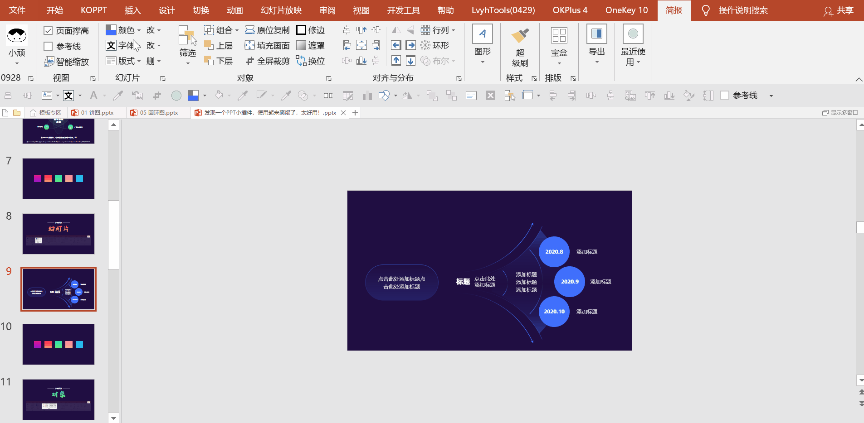Uncheck the 页面撑高 checkbox
Viewport: 864px width, 423px height.
pyautogui.click(x=48, y=30)
